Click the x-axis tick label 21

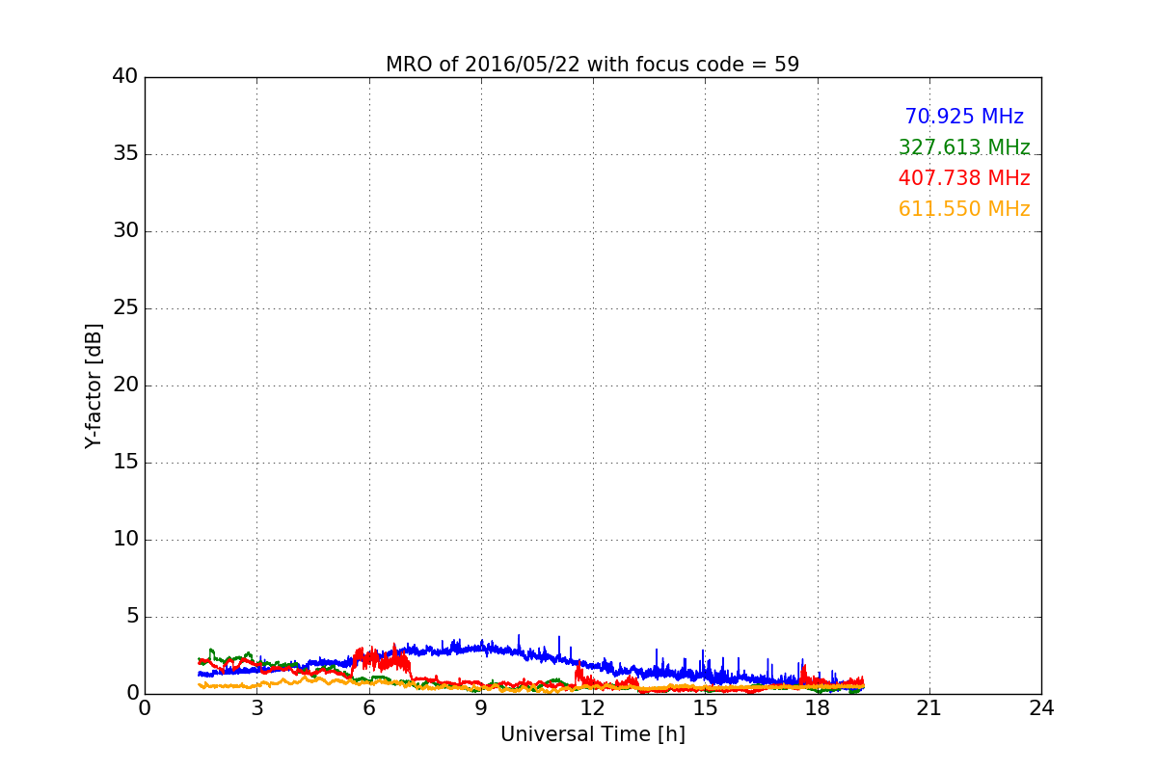click(x=929, y=708)
